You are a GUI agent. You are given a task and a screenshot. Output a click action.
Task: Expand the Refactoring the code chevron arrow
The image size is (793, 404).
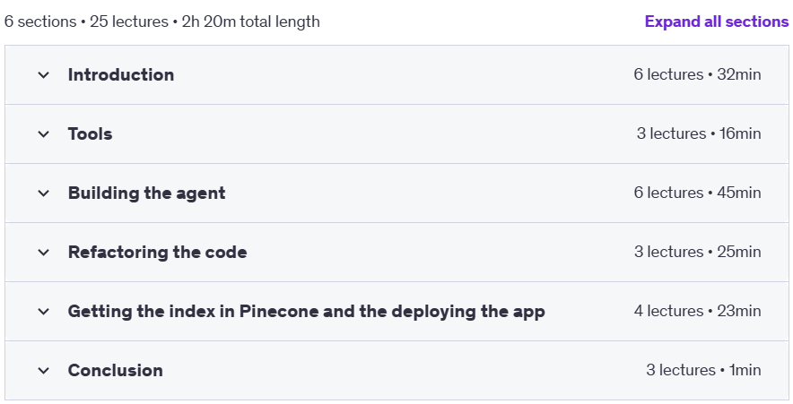coord(43,253)
